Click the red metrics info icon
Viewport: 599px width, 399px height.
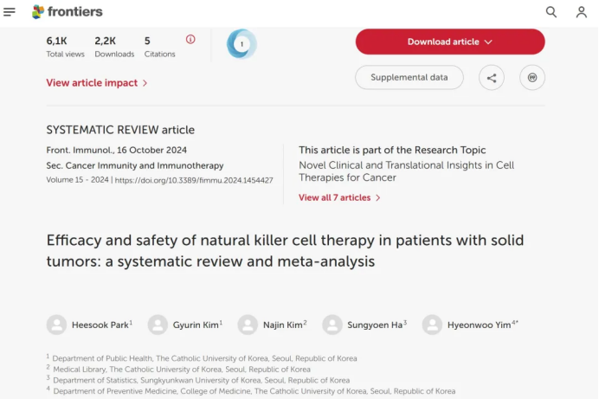tap(190, 39)
